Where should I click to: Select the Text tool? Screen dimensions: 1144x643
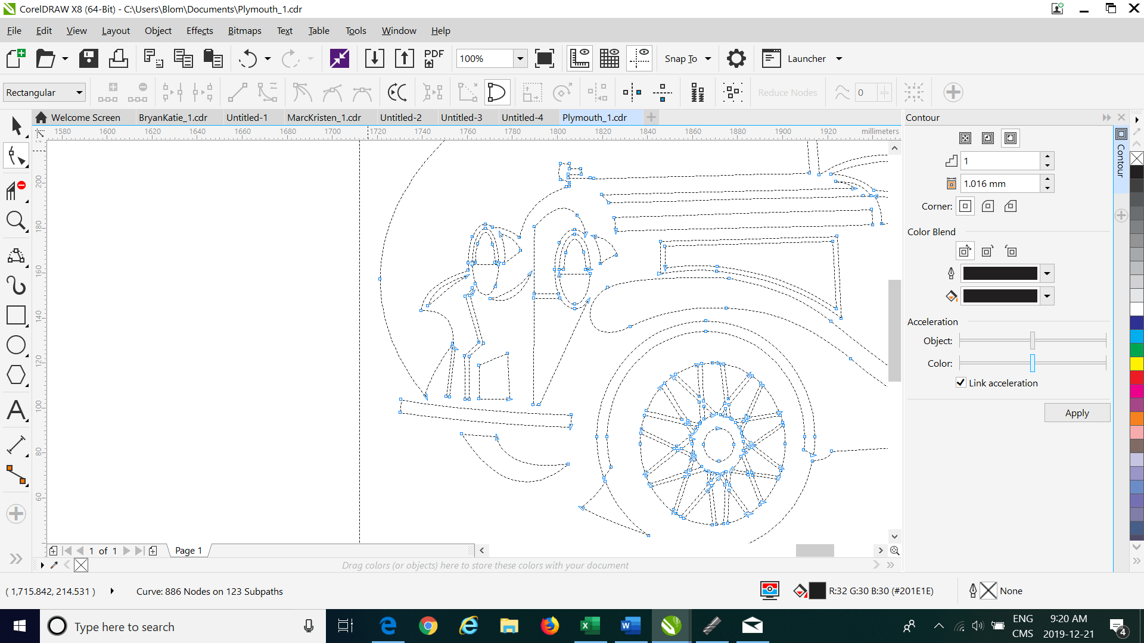click(16, 410)
